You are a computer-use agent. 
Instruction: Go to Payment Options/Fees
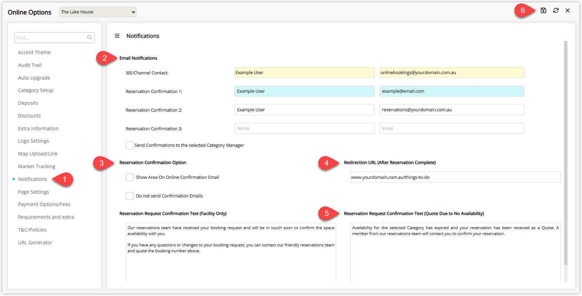[x=44, y=204]
